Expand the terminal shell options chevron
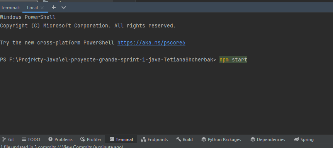The width and height of the screenshot is (333, 148). pyautogui.click(x=64, y=8)
